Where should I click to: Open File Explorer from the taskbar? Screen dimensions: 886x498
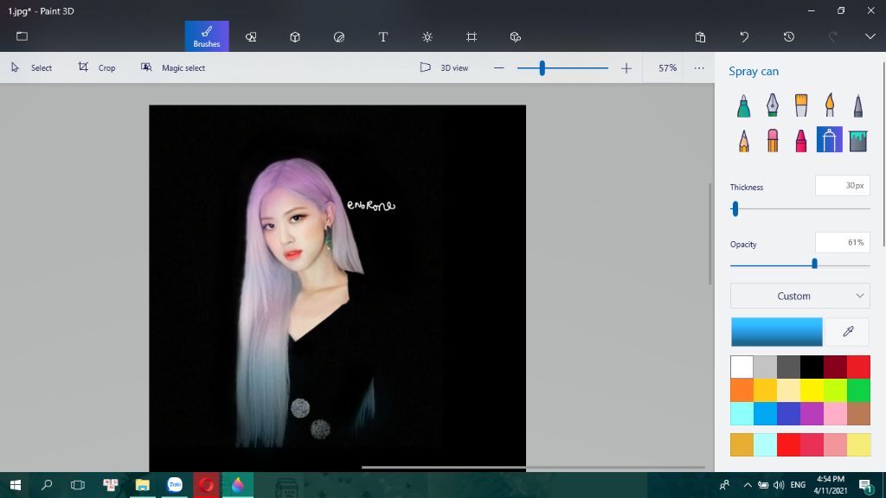143,485
